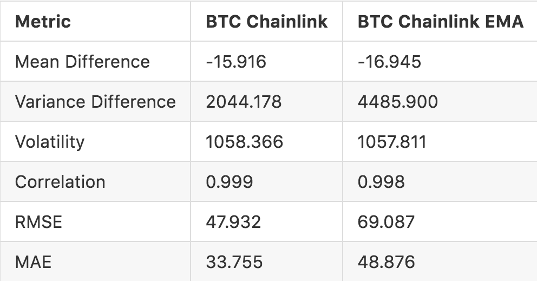
Task: Select the Mean Difference row label
Action: (82, 62)
